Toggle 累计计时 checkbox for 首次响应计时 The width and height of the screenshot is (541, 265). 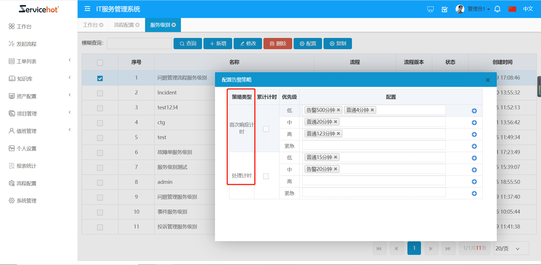[266, 129]
